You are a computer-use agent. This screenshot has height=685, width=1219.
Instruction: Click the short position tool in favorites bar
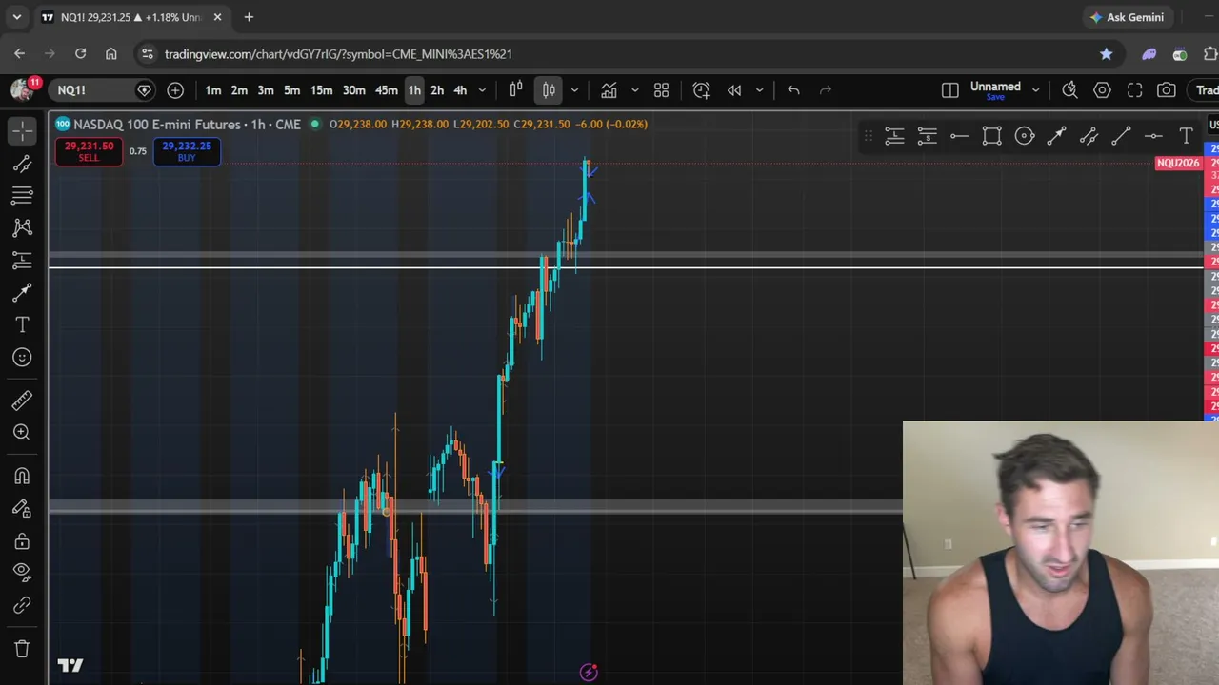point(927,137)
